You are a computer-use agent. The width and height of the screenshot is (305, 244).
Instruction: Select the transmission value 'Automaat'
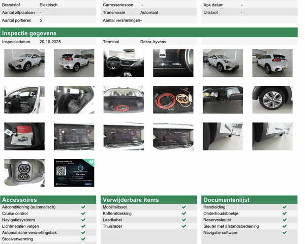click(149, 12)
